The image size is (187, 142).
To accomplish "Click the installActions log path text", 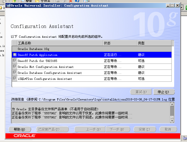I will coord(103,99).
